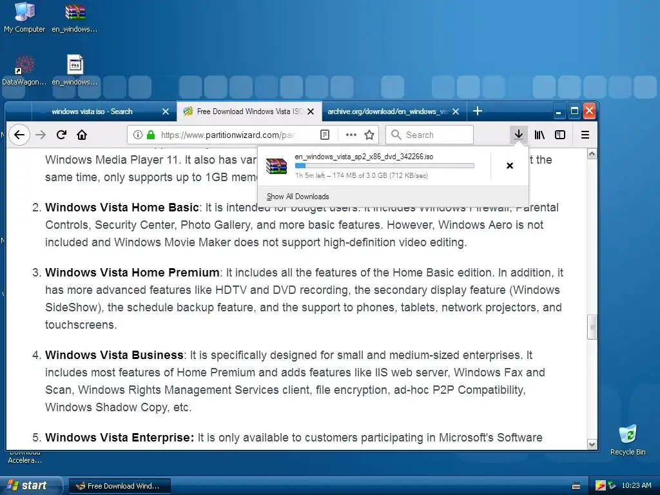Click 'Free Download Wind...' taskbar button
This screenshot has height=495, width=660.
tap(119, 486)
